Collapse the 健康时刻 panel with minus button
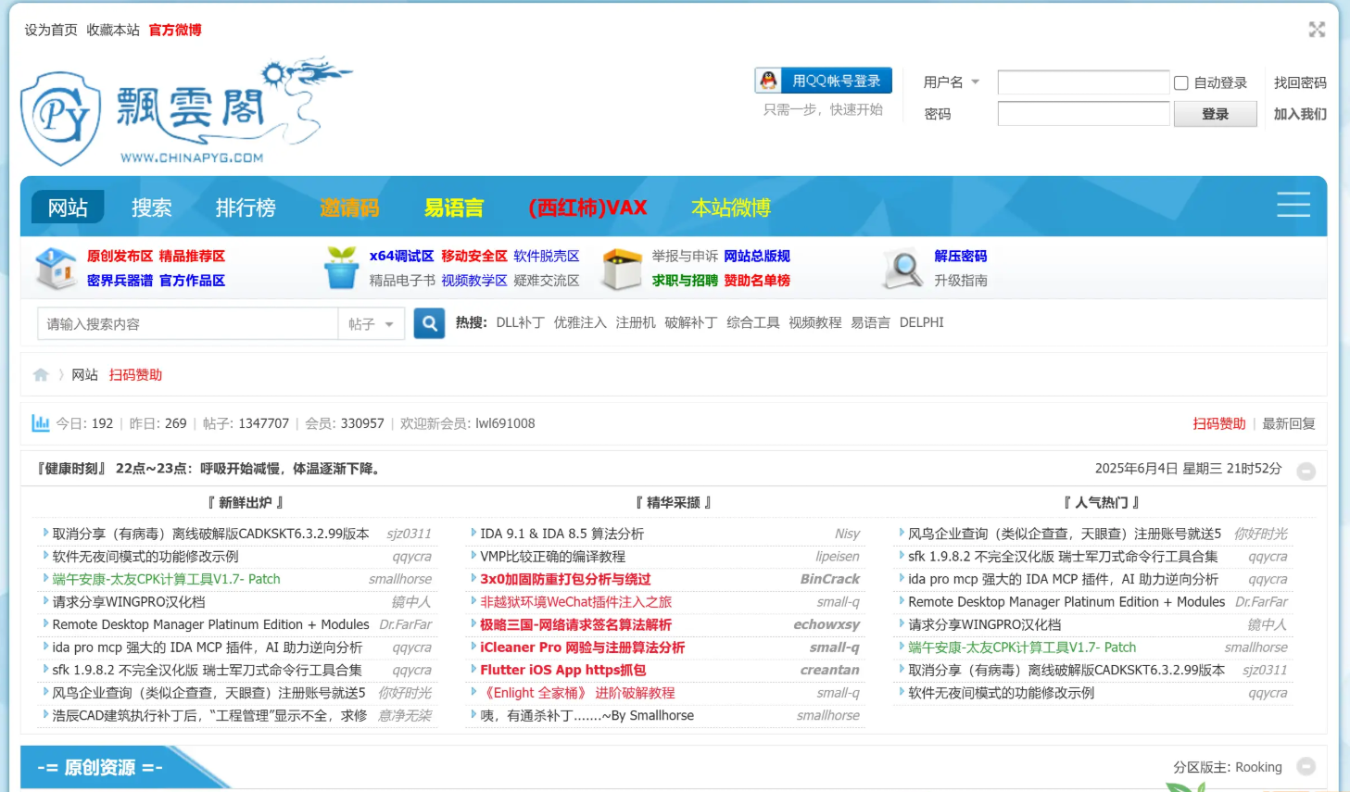 point(1306,471)
